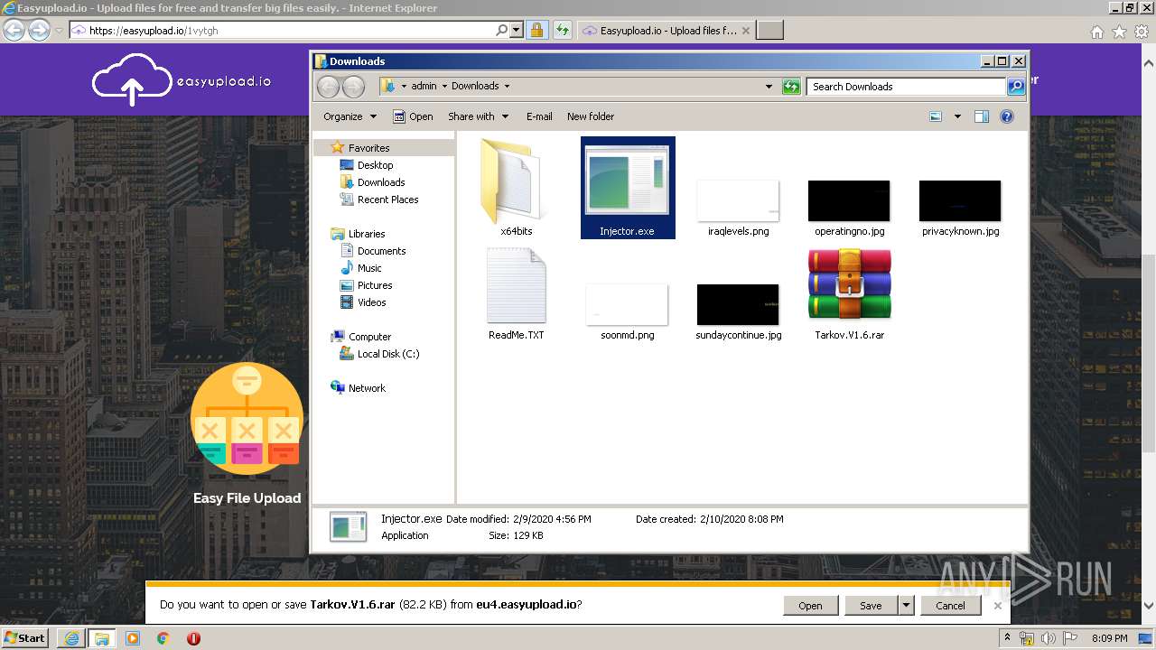The height and width of the screenshot is (650, 1156).
Task: Open address bar history dropdown
Action: click(x=769, y=87)
